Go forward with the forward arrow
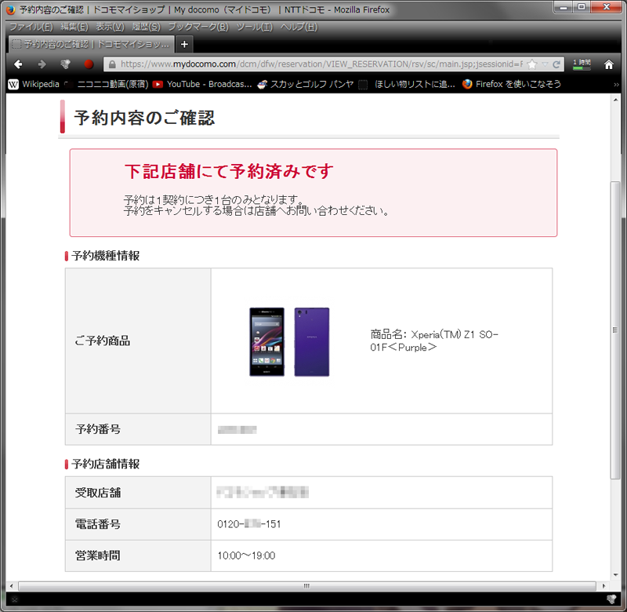627x612 pixels. pos(42,64)
